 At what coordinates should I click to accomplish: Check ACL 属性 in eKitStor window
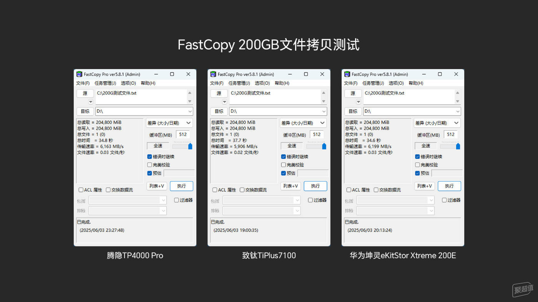(349, 190)
